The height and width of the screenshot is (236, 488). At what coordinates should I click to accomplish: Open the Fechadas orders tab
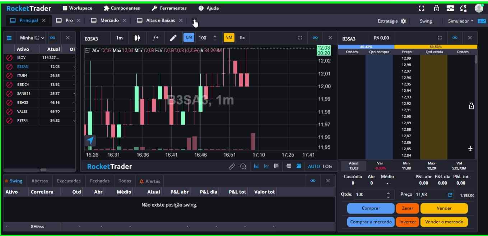(100, 181)
